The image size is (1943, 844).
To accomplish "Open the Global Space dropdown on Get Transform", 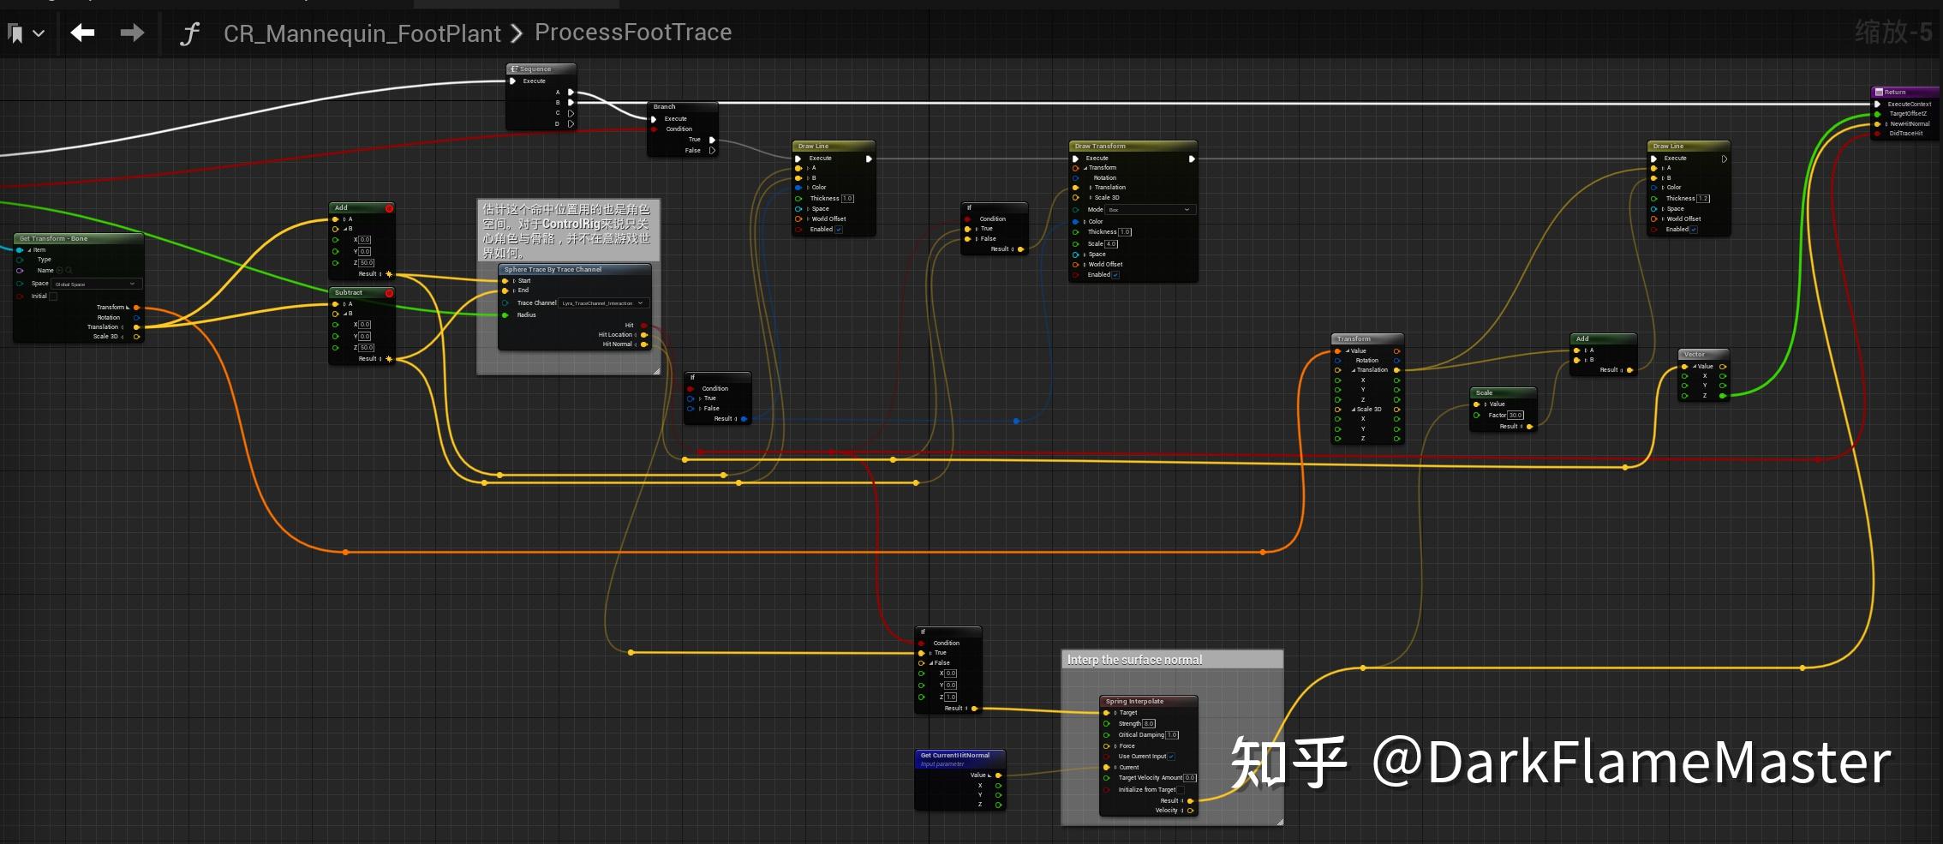I will click(94, 284).
